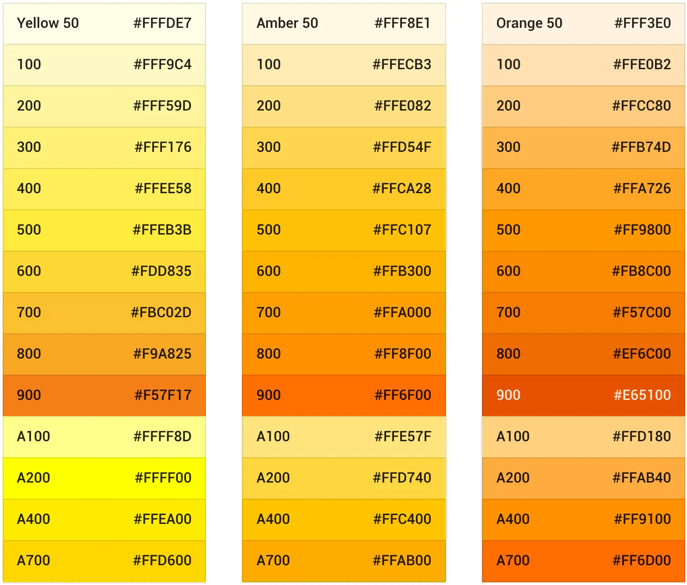687x585 pixels.
Task: Click the hex code #FFCA28
Action: (402, 189)
